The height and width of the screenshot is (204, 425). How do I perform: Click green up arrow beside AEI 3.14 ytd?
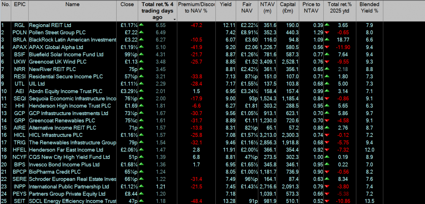pyautogui.click(x=327, y=91)
